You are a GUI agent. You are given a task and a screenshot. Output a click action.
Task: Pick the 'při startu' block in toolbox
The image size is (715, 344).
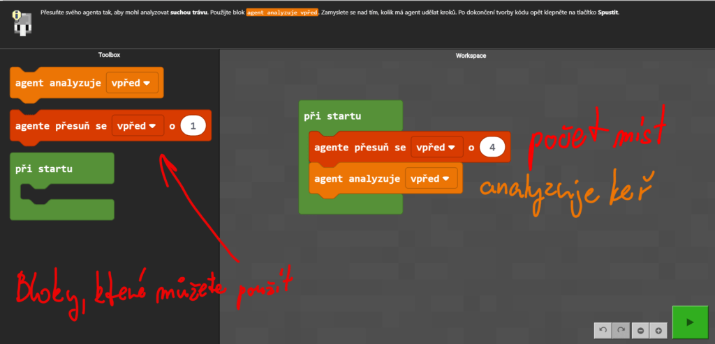[x=43, y=169]
